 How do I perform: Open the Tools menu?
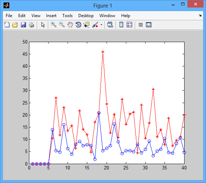coord(67,16)
